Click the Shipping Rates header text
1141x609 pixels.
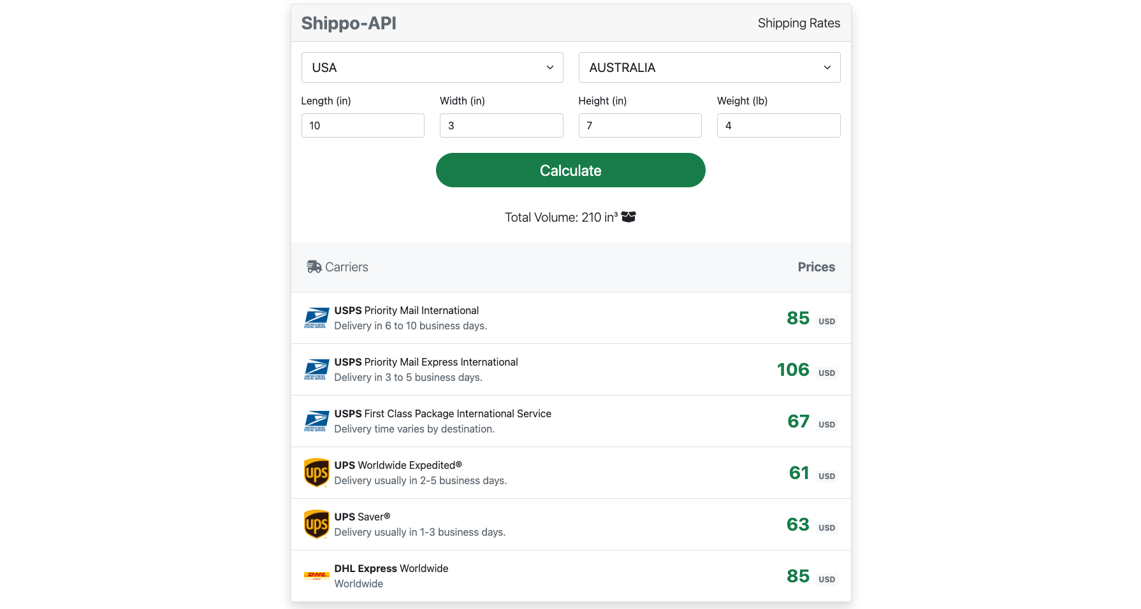click(x=799, y=24)
